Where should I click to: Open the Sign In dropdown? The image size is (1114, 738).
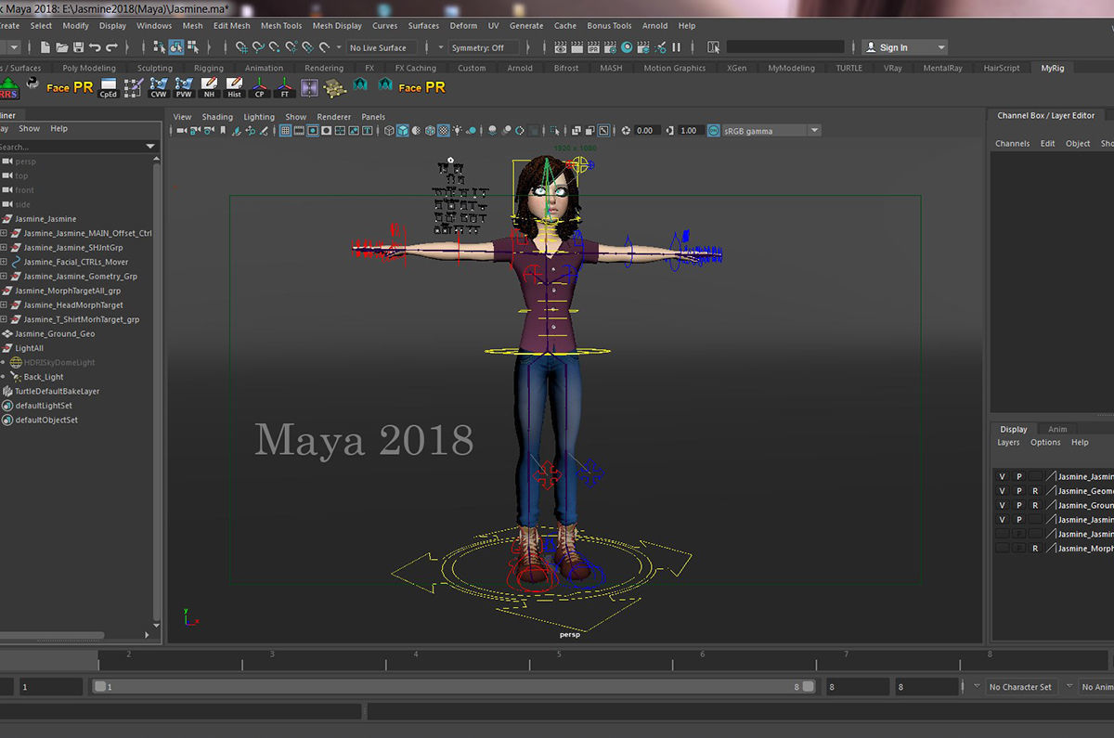[x=904, y=47]
